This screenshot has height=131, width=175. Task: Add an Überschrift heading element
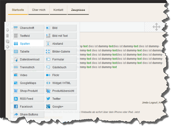coord(28,28)
